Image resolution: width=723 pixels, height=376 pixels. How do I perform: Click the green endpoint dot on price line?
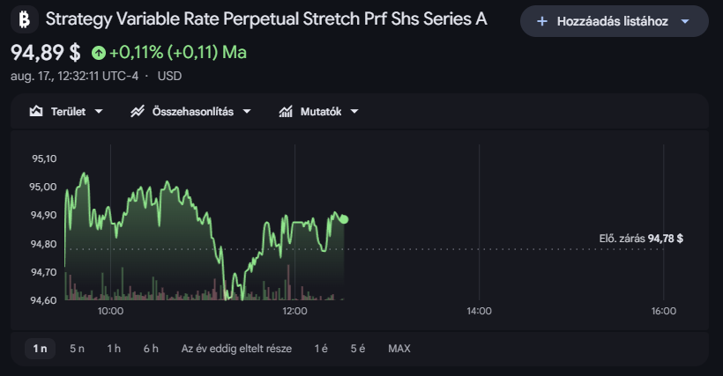coord(344,219)
